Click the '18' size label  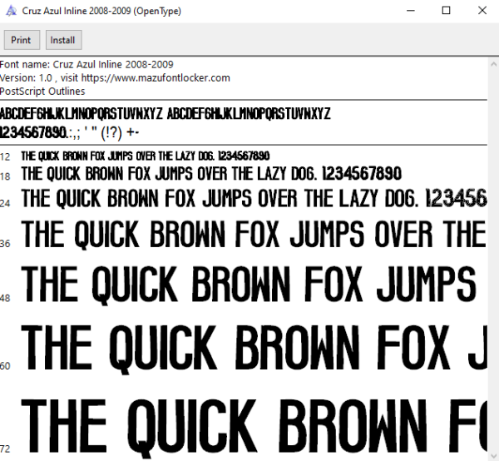(5, 176)
